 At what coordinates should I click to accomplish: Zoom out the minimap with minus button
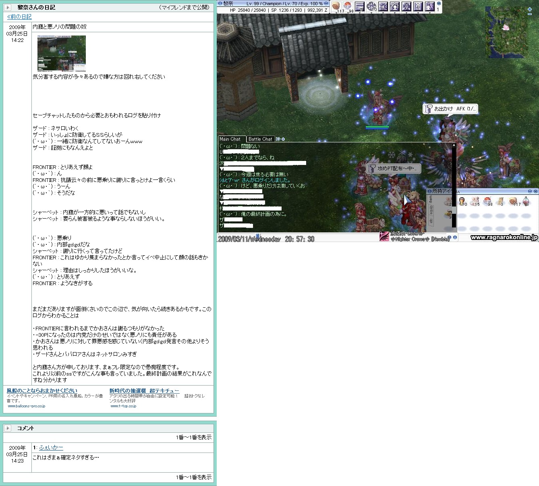[529, 15]
